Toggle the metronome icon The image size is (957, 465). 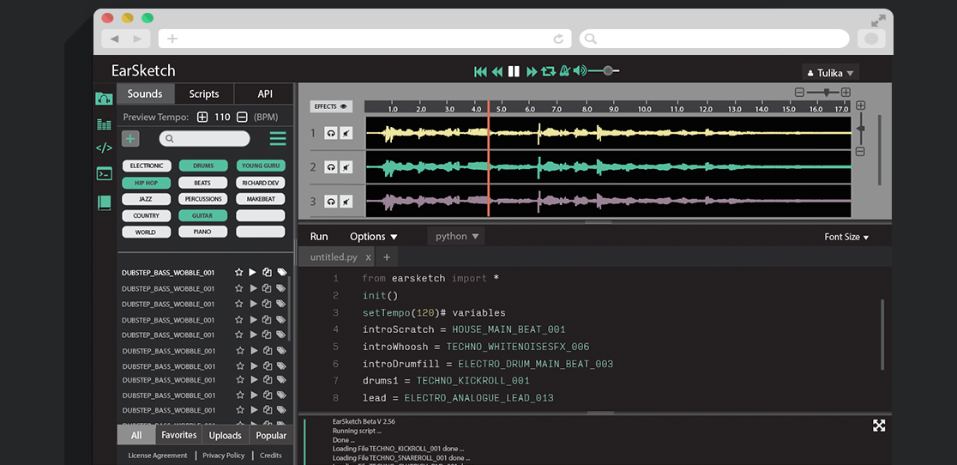(564, 71)
